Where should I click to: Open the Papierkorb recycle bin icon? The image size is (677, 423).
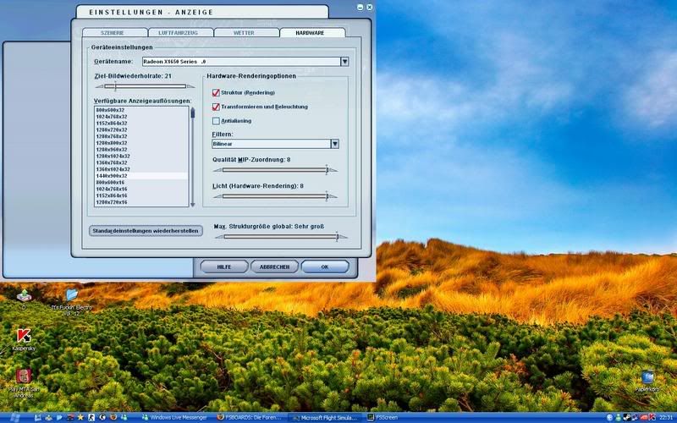pos(647,377)
